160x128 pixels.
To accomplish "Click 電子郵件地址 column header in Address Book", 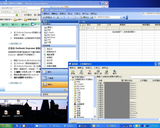I will tap(129, 81).
